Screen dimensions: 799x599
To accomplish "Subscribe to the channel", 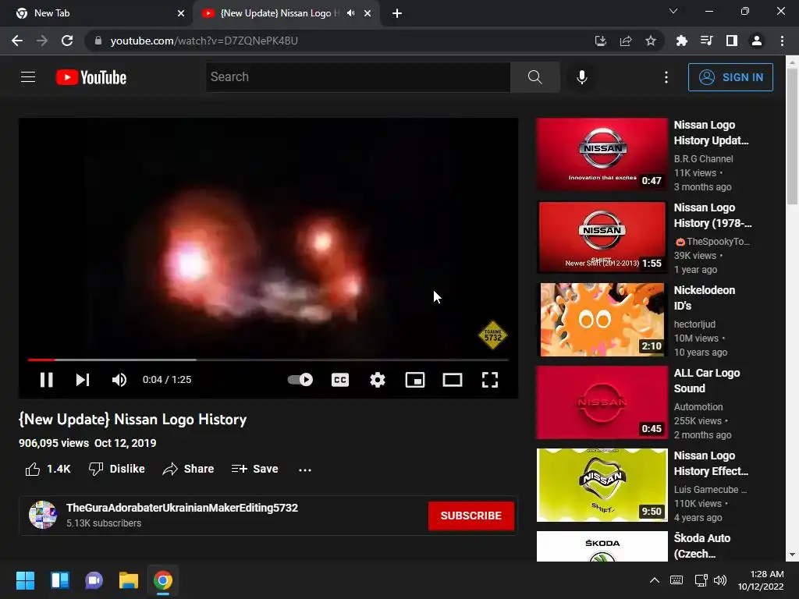I will coord(471,516).
